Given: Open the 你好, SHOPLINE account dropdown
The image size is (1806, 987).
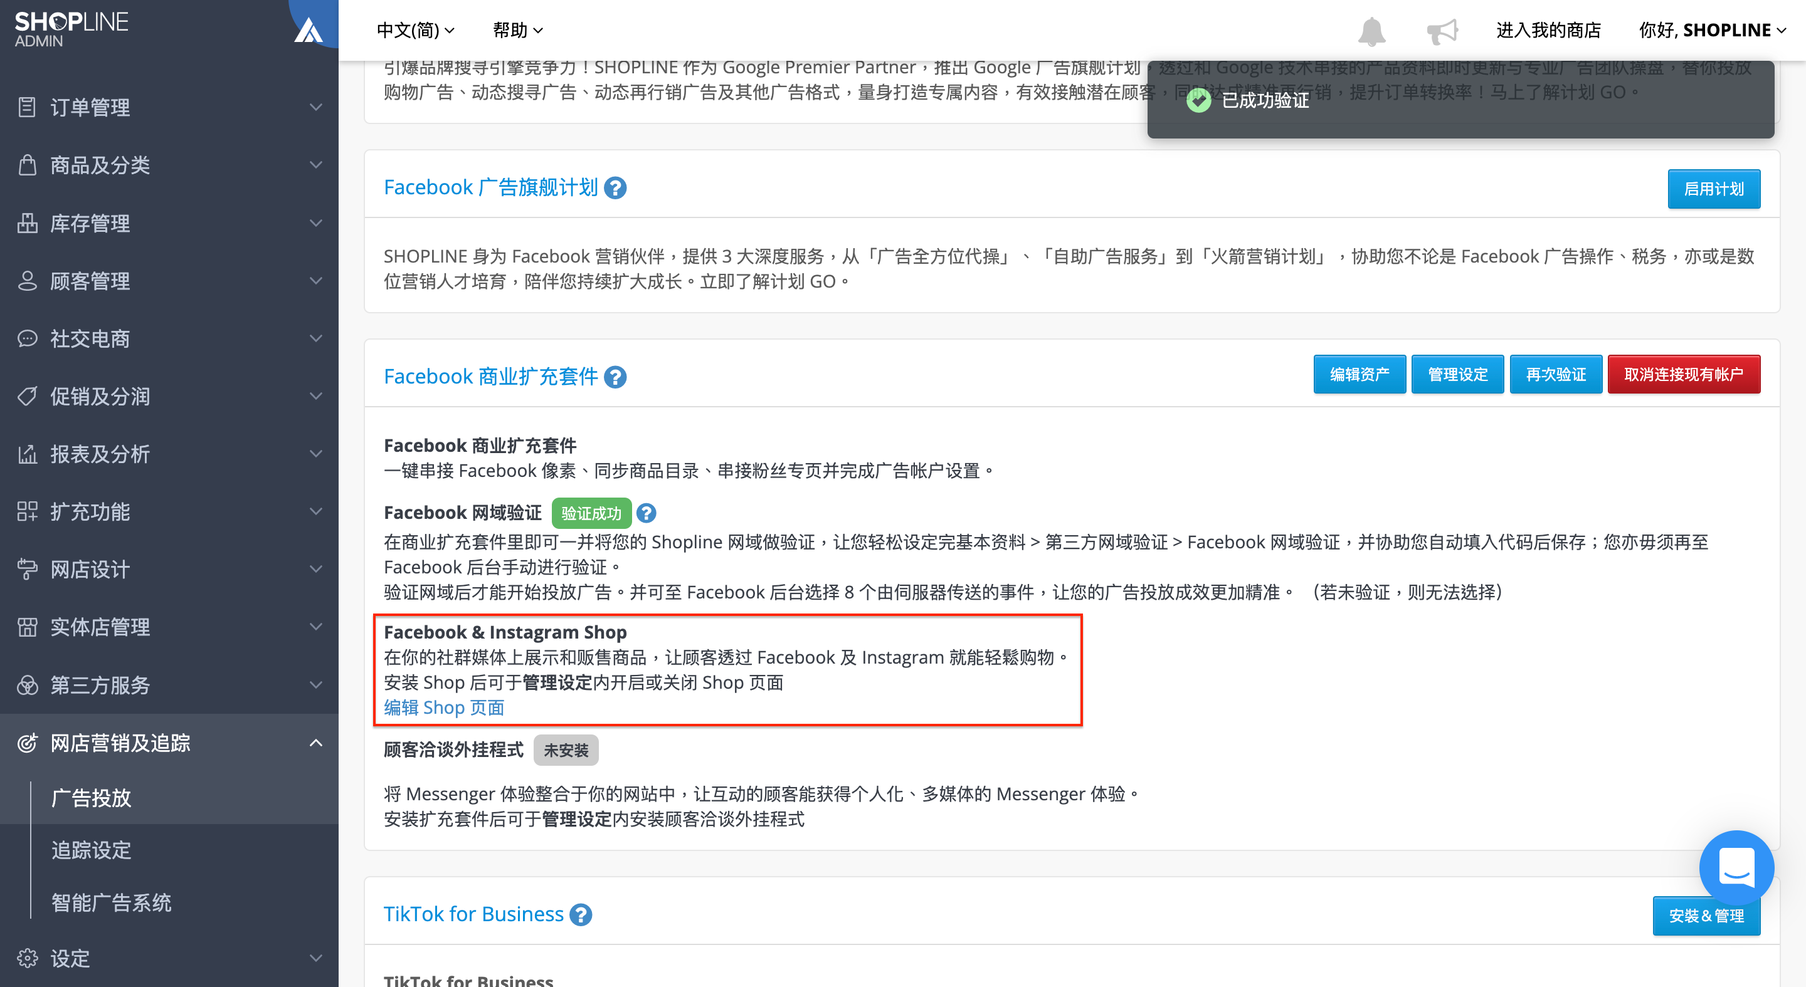Looking at the screenshot, I should click(1712, 30).
